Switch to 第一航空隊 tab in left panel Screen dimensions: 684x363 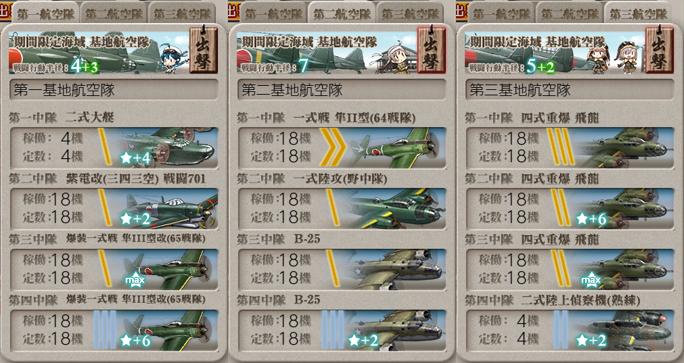pyautogui.click(x=45, y=14)
